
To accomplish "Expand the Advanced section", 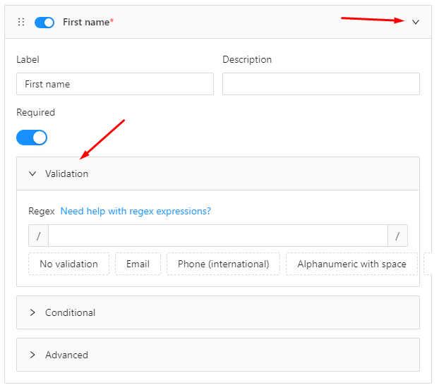I will click(66, 355).
